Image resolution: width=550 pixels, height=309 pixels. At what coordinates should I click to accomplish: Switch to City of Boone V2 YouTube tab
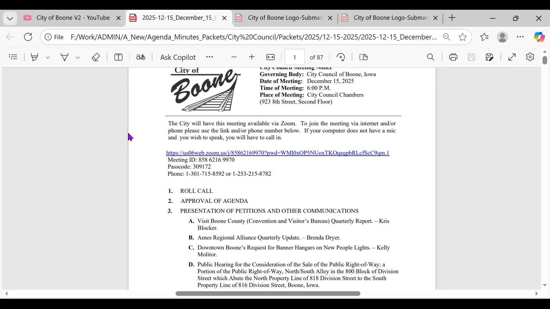(73, 18)
